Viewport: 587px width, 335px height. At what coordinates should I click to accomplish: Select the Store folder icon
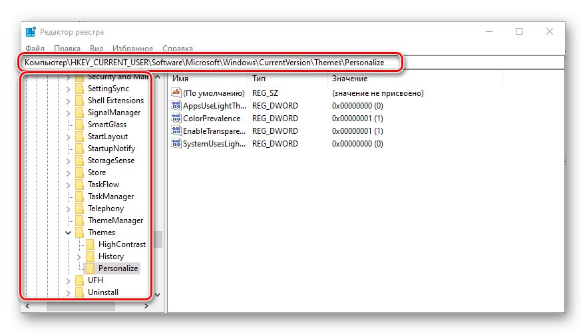pos(79,172)
